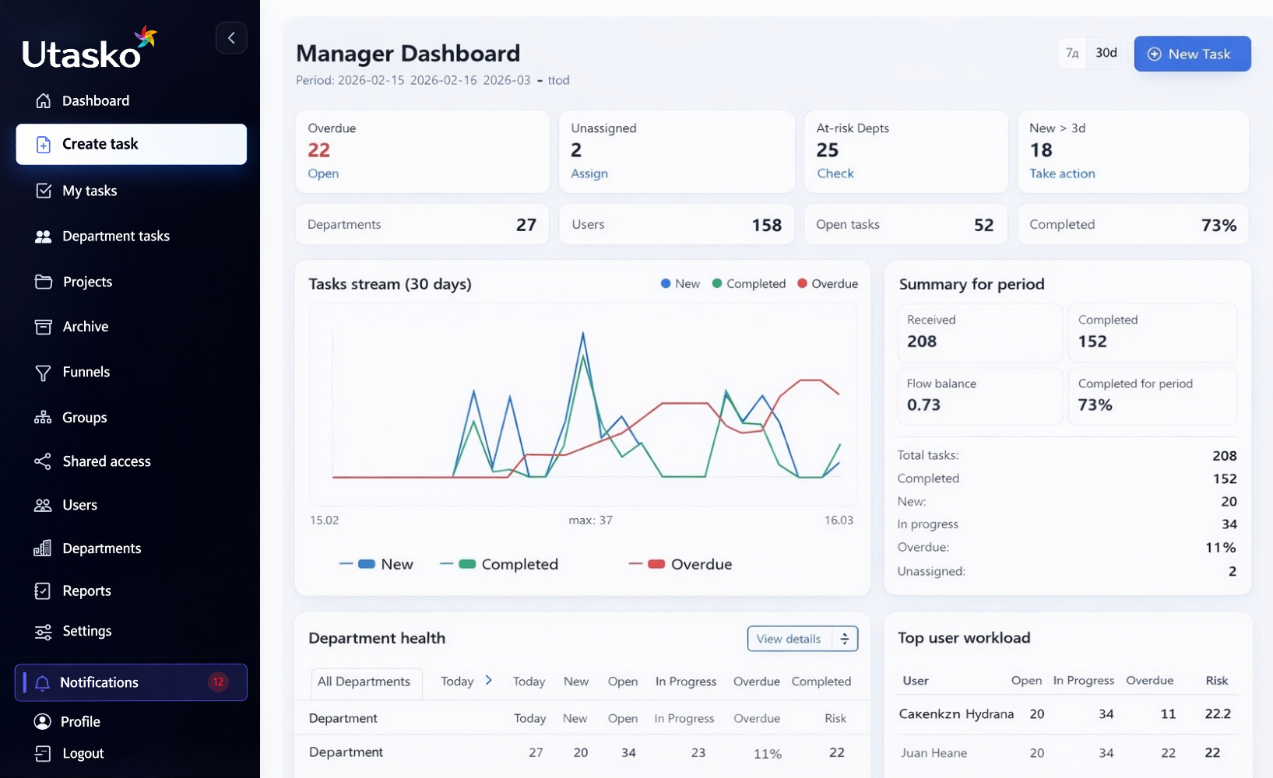Viewport: 1273px width, 778px height.
Task: Select the 30d period tab
Action: click(1106, 53)
